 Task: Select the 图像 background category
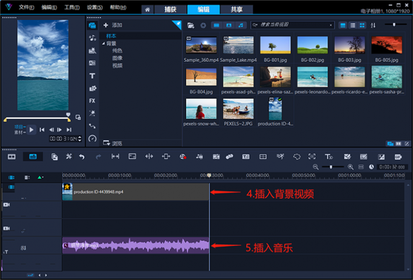117,58
